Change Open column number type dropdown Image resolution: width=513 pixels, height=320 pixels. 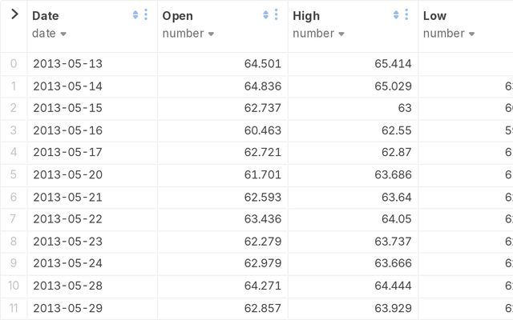188,34
